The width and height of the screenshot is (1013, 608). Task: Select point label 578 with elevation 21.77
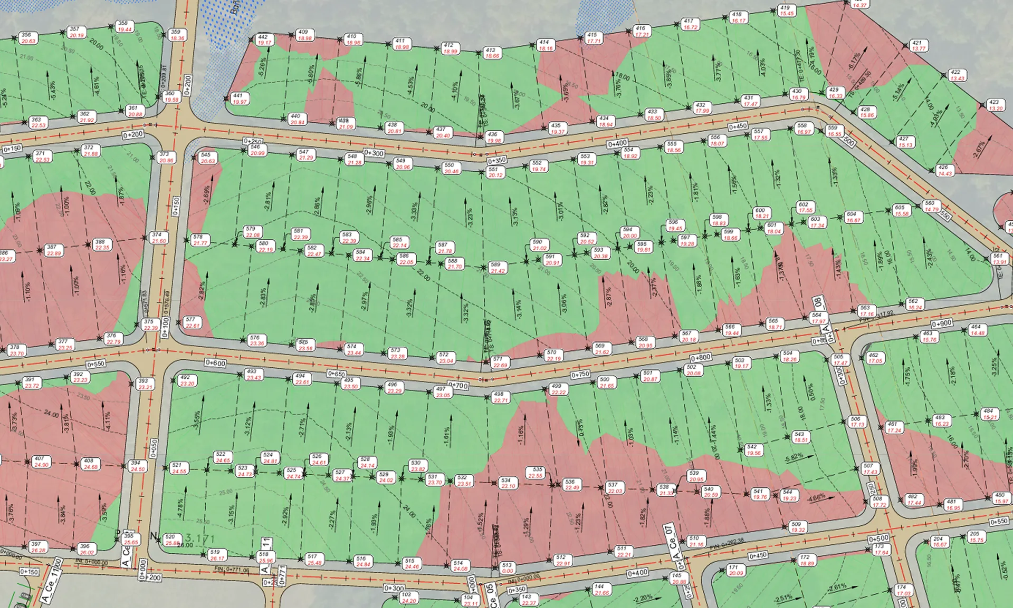click(199, 240)
